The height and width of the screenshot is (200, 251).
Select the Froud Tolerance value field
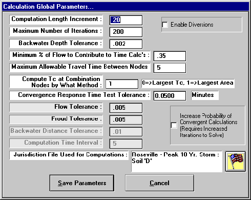[x=126, y=120]
